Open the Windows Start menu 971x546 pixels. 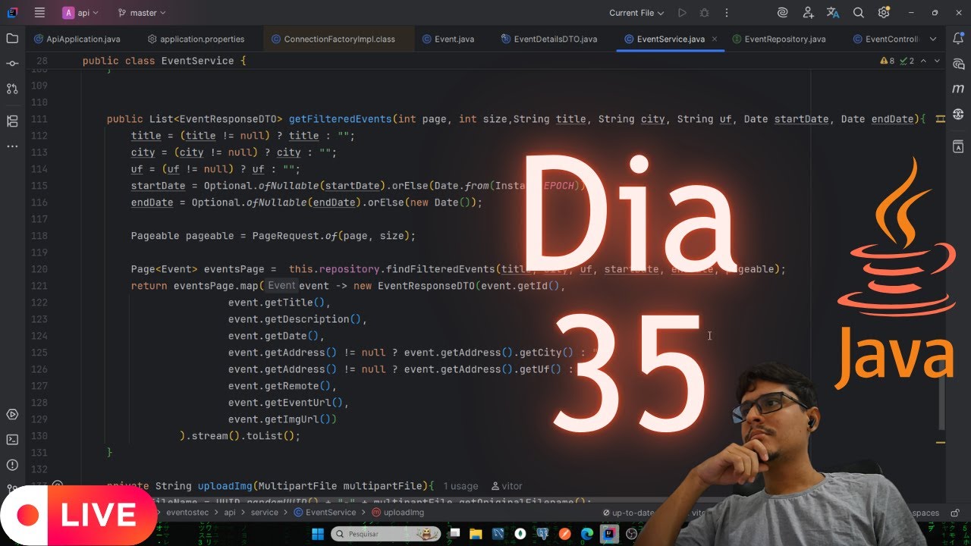[318, 535]
